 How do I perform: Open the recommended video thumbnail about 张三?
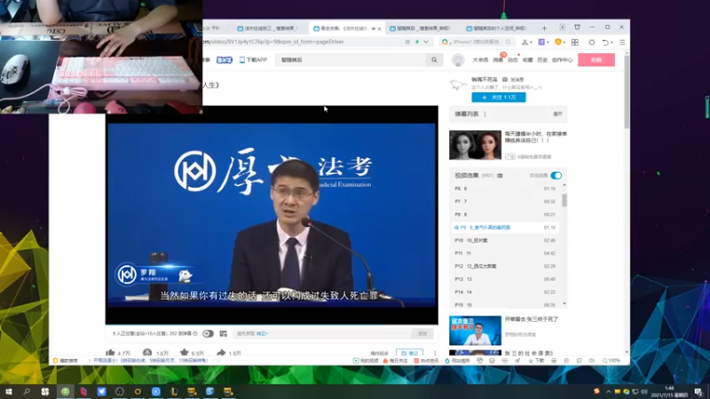point(475,330)
